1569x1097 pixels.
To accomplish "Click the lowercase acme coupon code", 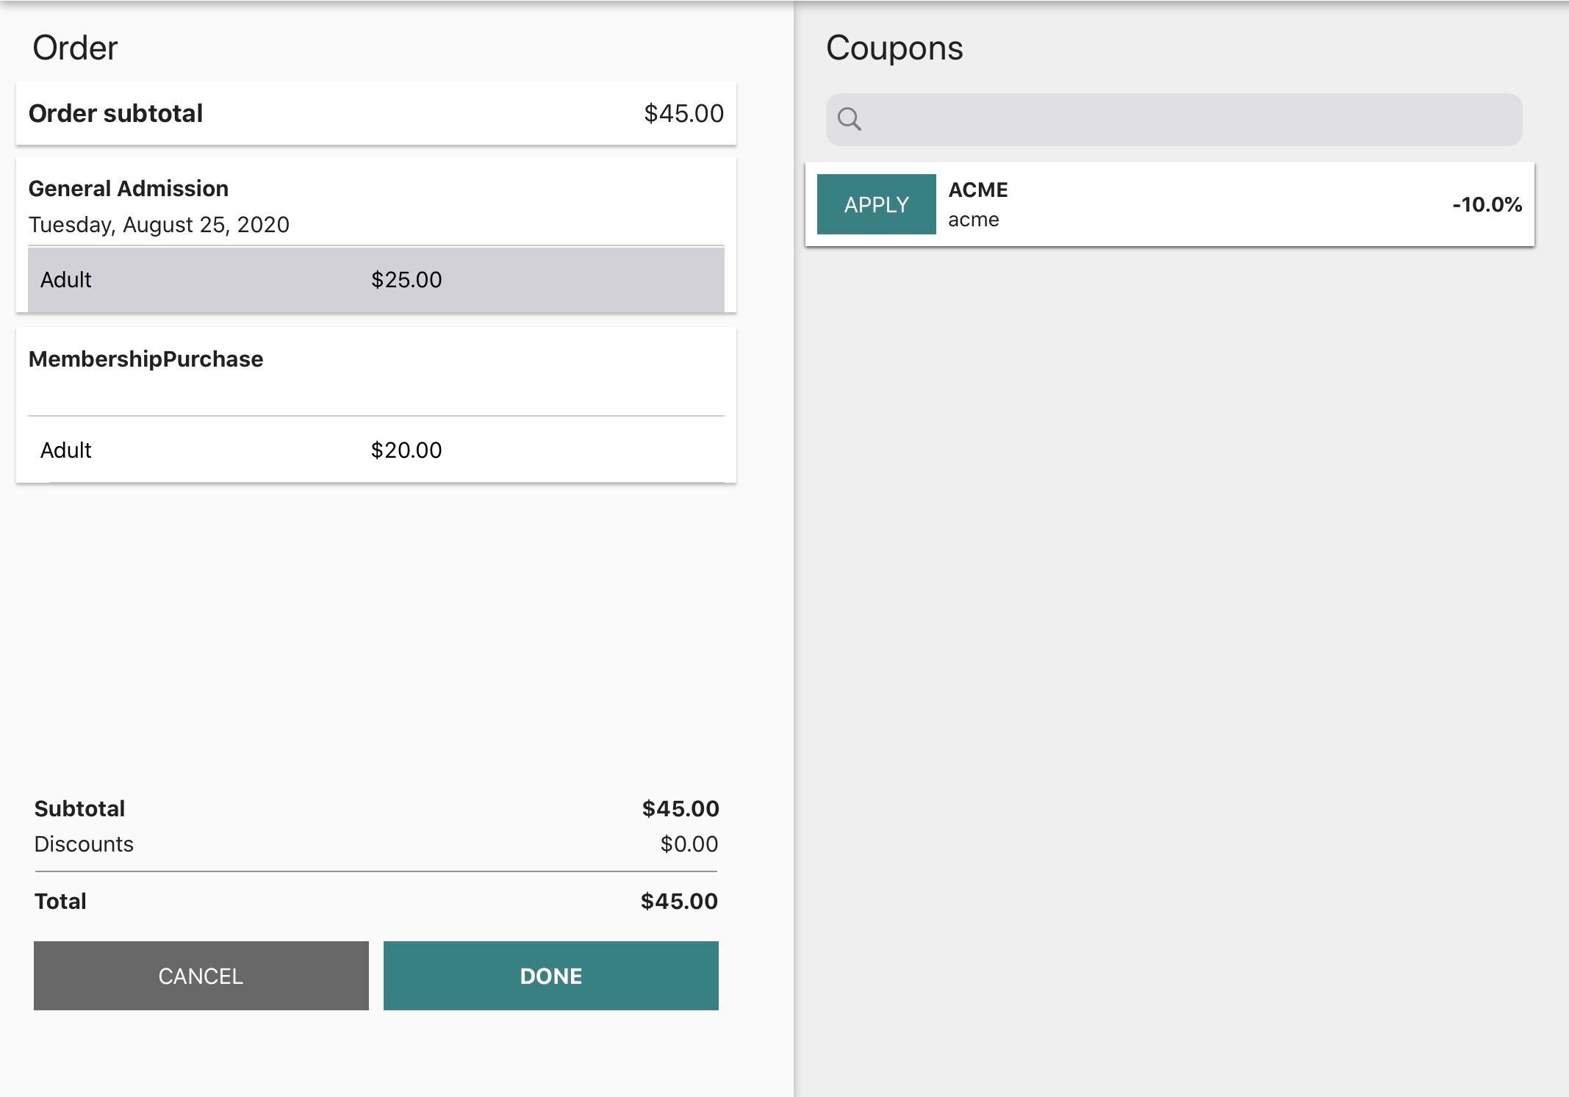I will (973, 220).
